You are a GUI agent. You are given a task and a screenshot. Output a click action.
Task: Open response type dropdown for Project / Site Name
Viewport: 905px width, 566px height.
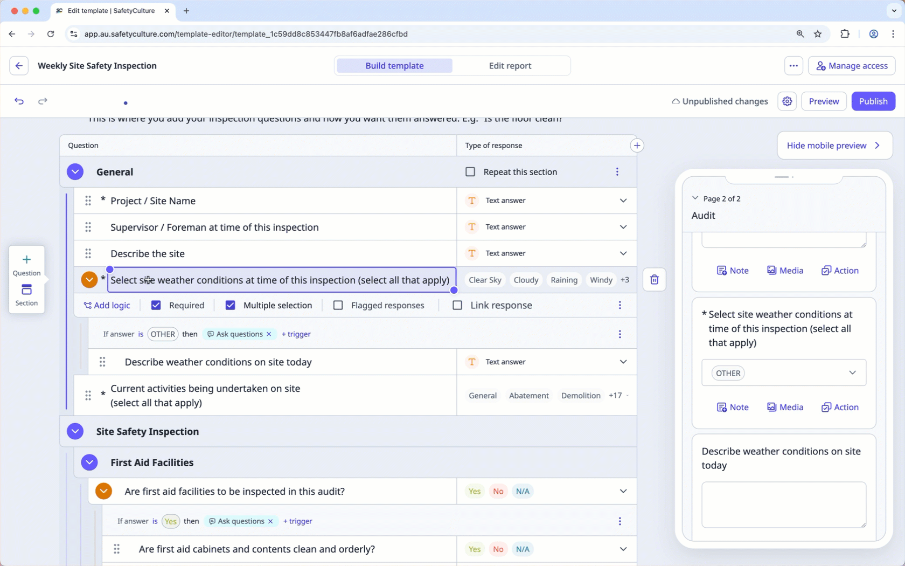(x=623, y=201)
